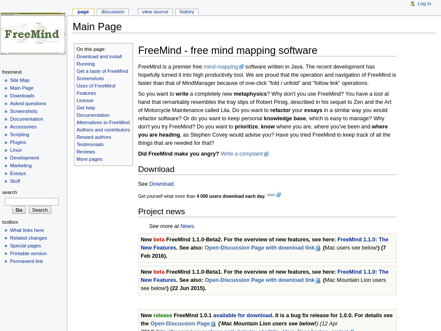Jump to Documentation in On this page box
Image resolution: width=441 pixels, height=331 pixels.
(93, 115)
